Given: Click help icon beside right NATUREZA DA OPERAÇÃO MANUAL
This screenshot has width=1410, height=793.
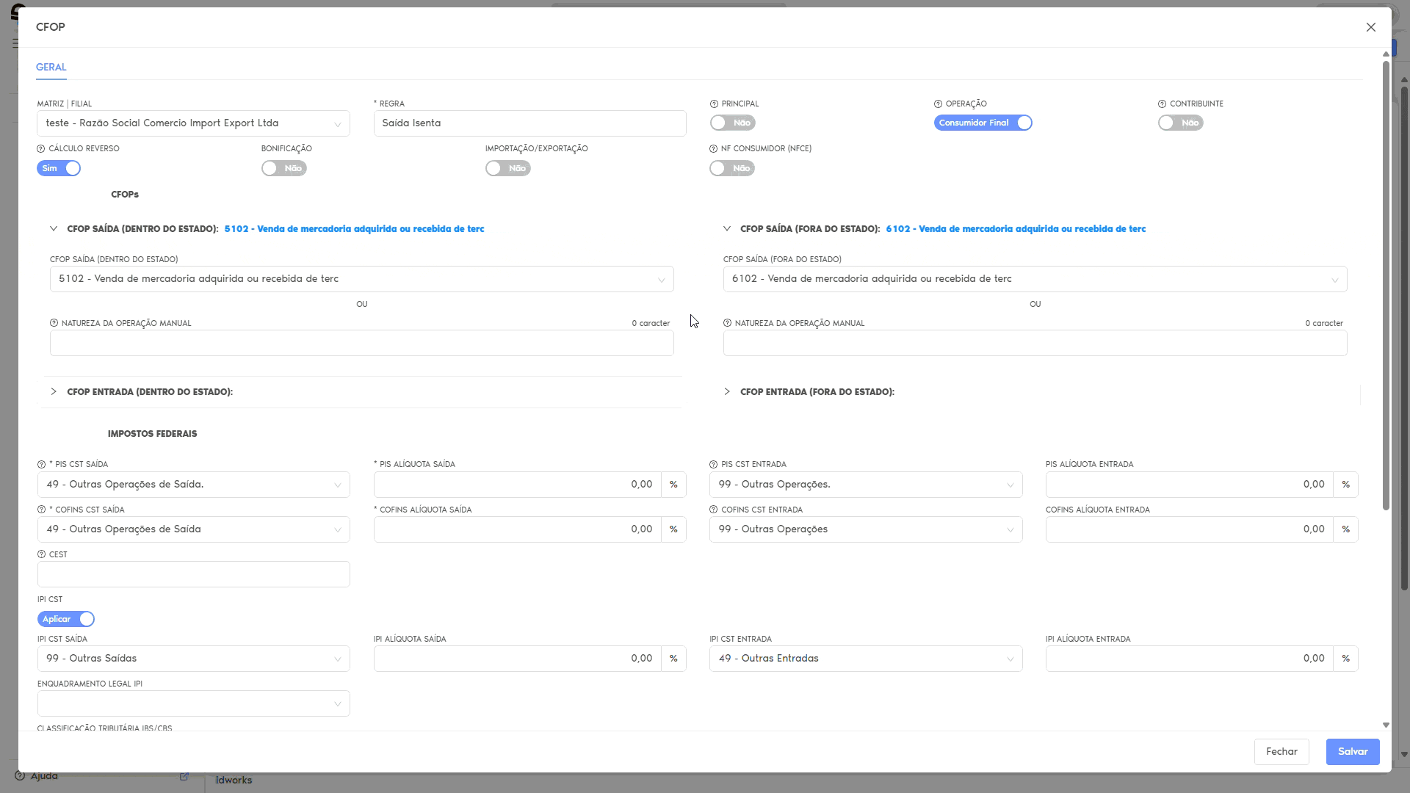Looking at the screenshot, I should (727, 323).
